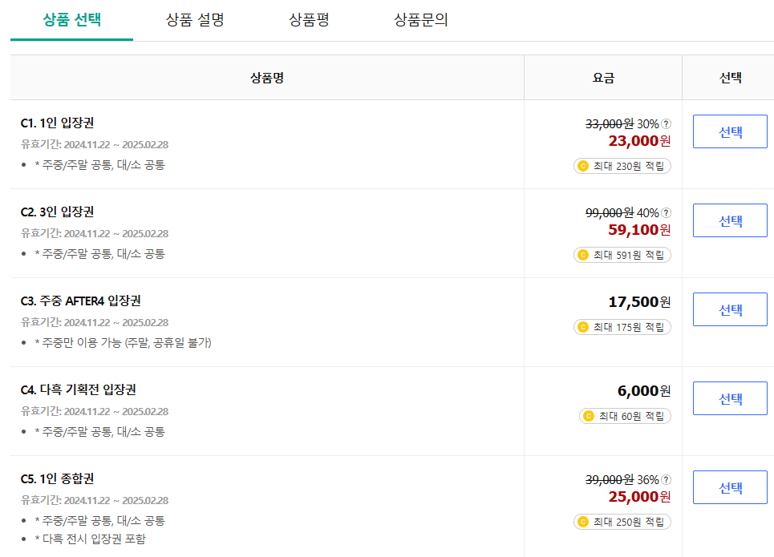774x557 pixels.
Task: Click the 6,000원 price
Action: (644, 391)
